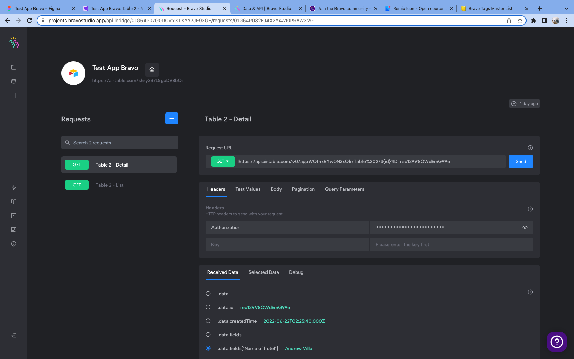This screenshot has height=359, width=574.
Task: Click the video play icon in sidebar
Action: point(14,216)
